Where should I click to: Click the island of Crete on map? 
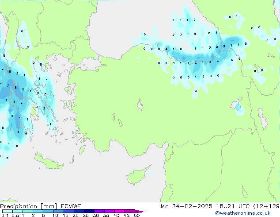click(49, 162)
